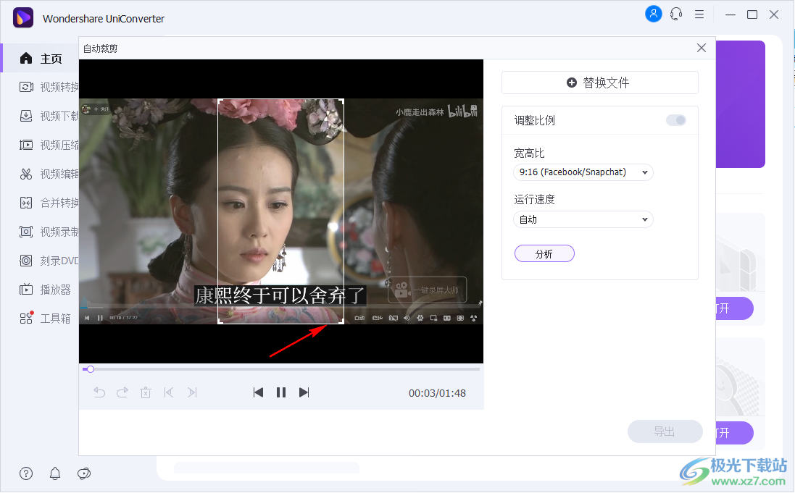The height and width of the screenshot is (493, 795).
Task: Toggle the 调整比例 switch
Action: [x=676, y=120]
